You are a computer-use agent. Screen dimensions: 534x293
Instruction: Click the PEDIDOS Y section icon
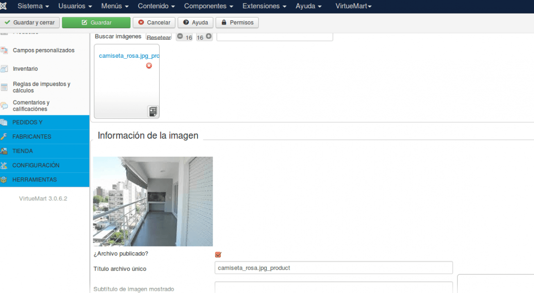pos(4,122)
